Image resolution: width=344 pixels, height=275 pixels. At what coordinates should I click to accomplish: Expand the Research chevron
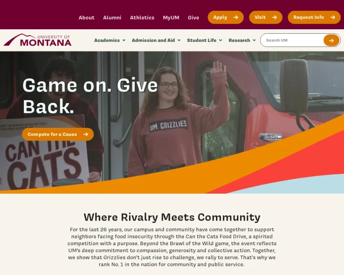coord(254,40)
